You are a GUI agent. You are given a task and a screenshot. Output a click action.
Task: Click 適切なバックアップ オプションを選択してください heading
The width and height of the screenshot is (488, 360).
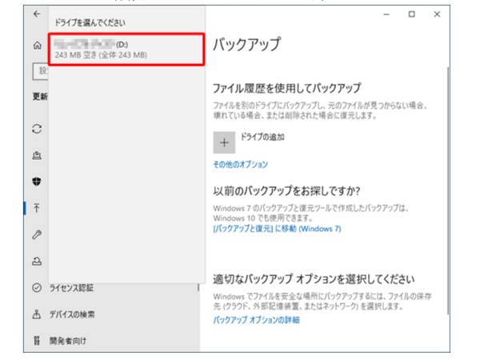pyautogui.click(x=314, y=278)
